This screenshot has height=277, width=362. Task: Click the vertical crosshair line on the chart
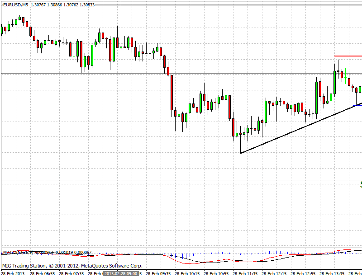tap(121, 203)
